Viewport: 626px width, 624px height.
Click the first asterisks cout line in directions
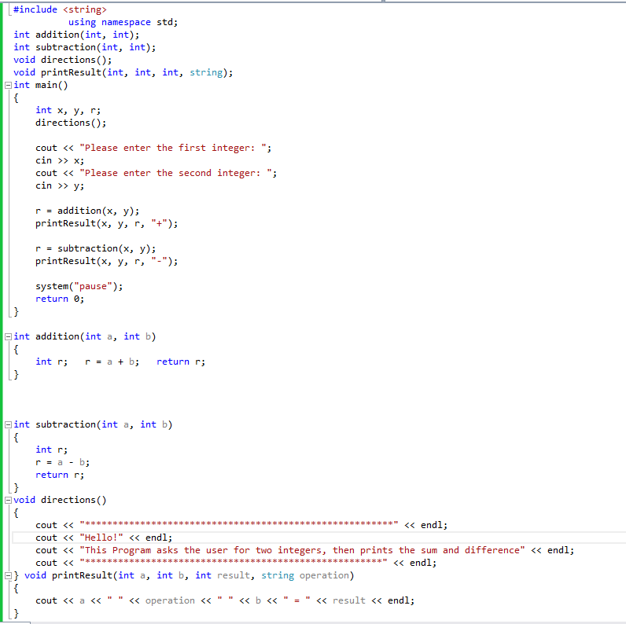(241, 525)
